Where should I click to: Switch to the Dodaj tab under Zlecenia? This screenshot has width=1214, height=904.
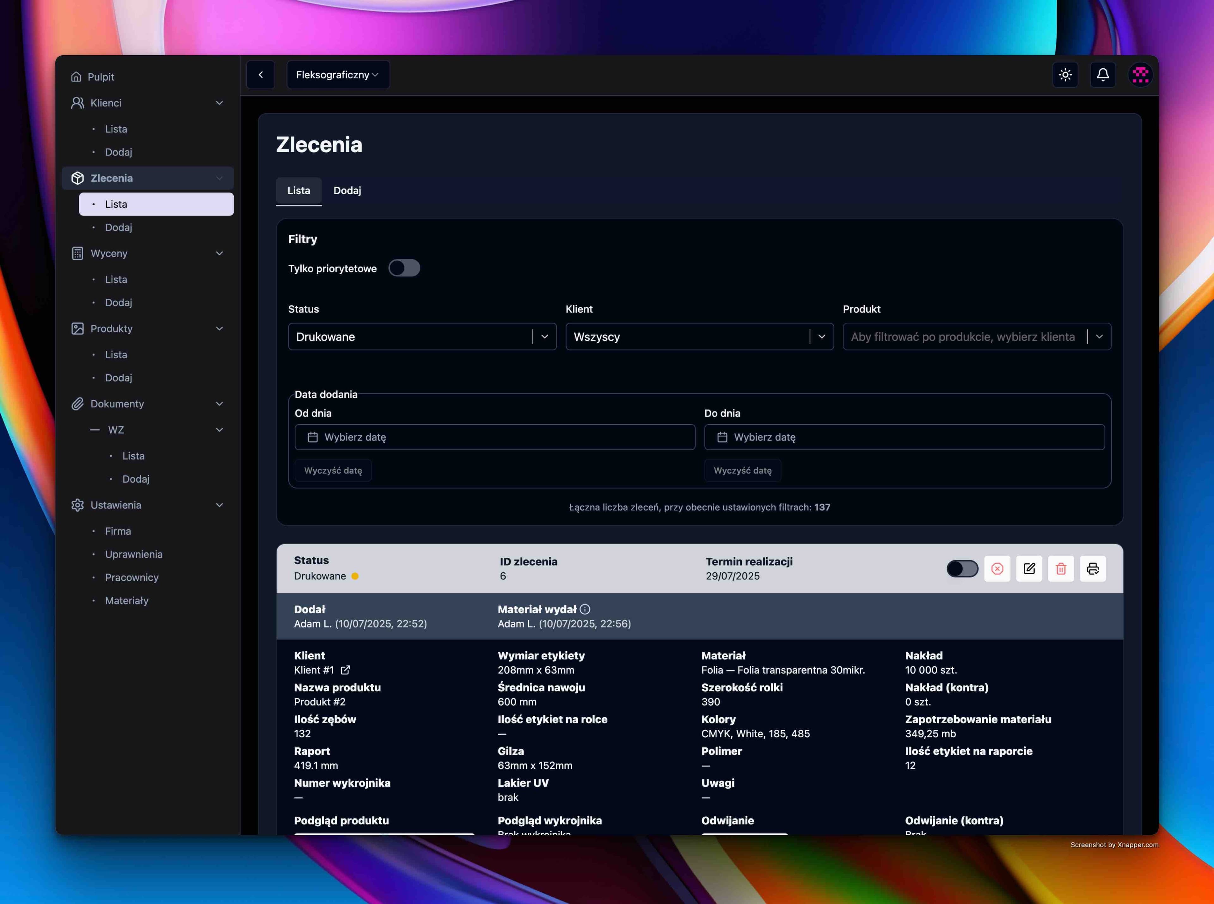(x=347, y=191)
